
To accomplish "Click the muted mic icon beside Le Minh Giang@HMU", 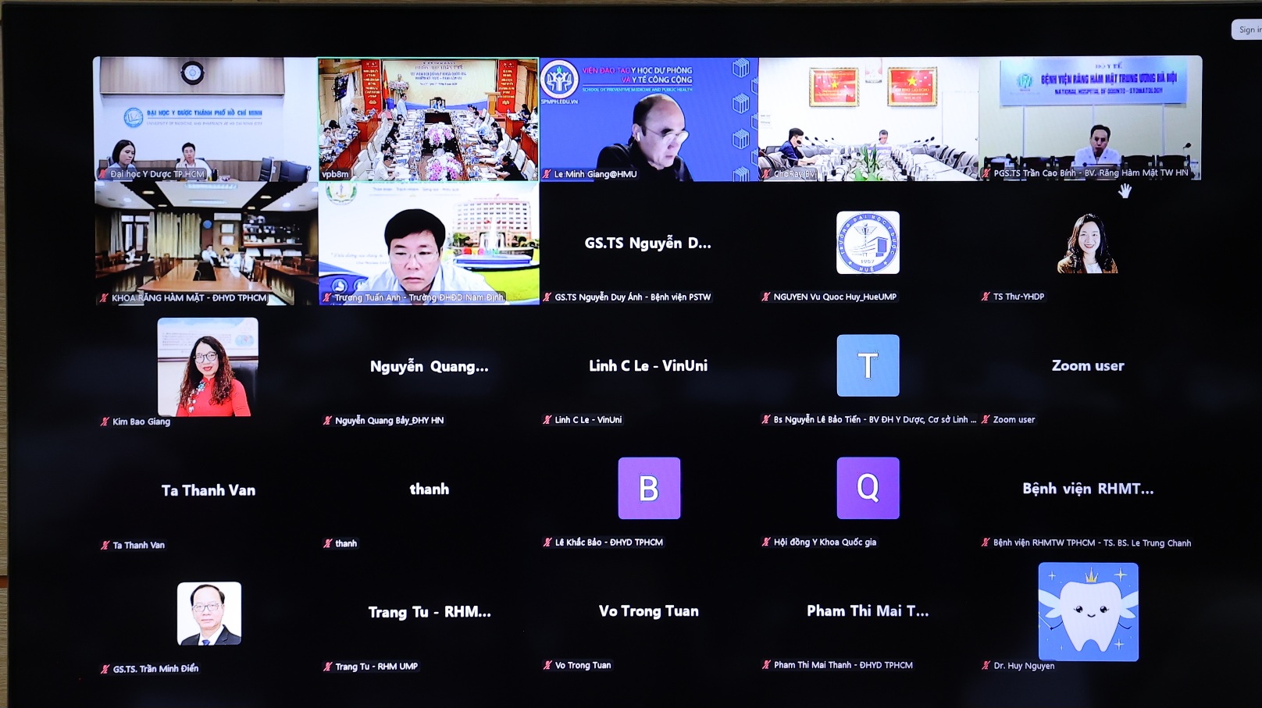I will click(547, 174).
